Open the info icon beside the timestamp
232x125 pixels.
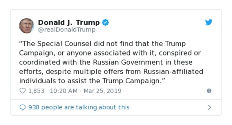(209, 91)
